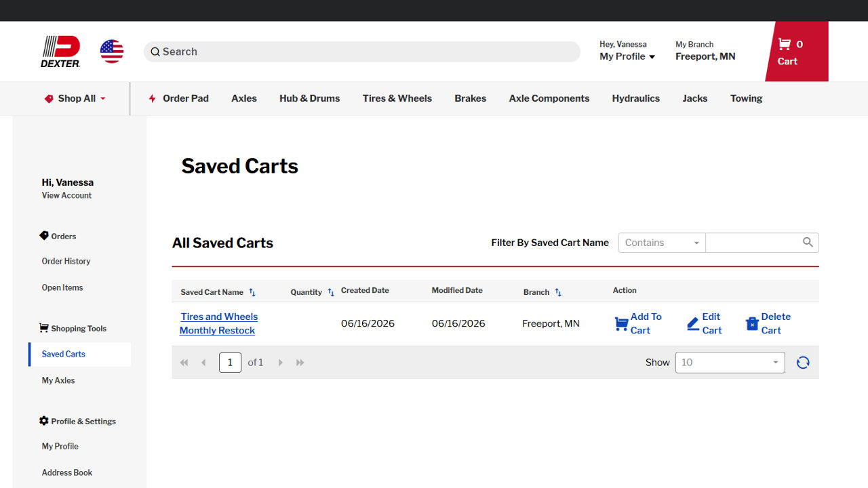Image resolution: width=868 pixels, height=488 pixels.
Task: Open Address Book in the sidebar
Action: pyautogui.click(x=67, y=472)
